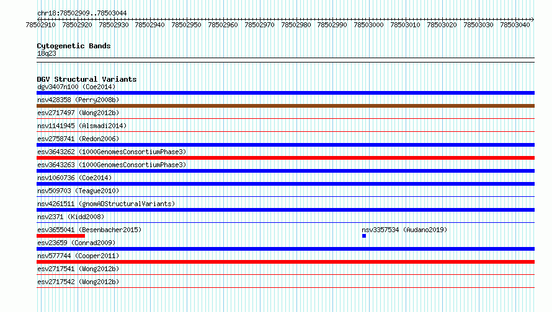Click the blue bar under esv2758741
Viewport: 552px width, 312px height.
(x=285, y=145)
